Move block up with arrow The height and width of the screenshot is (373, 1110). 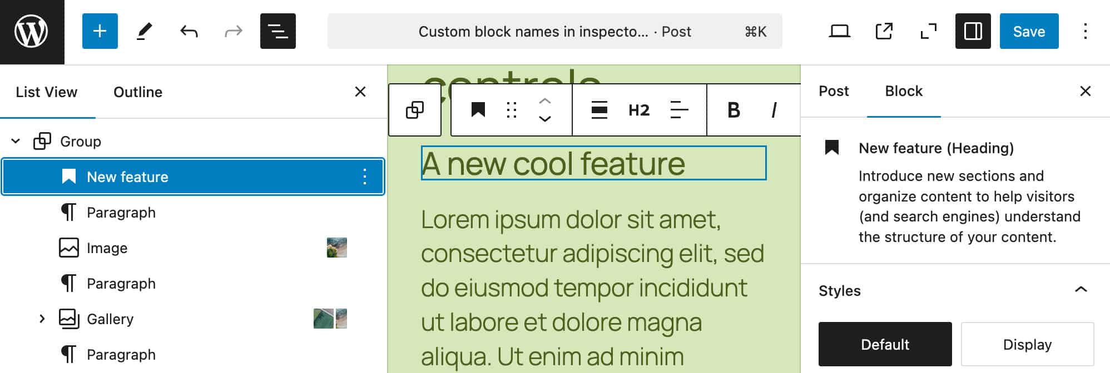click(x=545, y=101)
